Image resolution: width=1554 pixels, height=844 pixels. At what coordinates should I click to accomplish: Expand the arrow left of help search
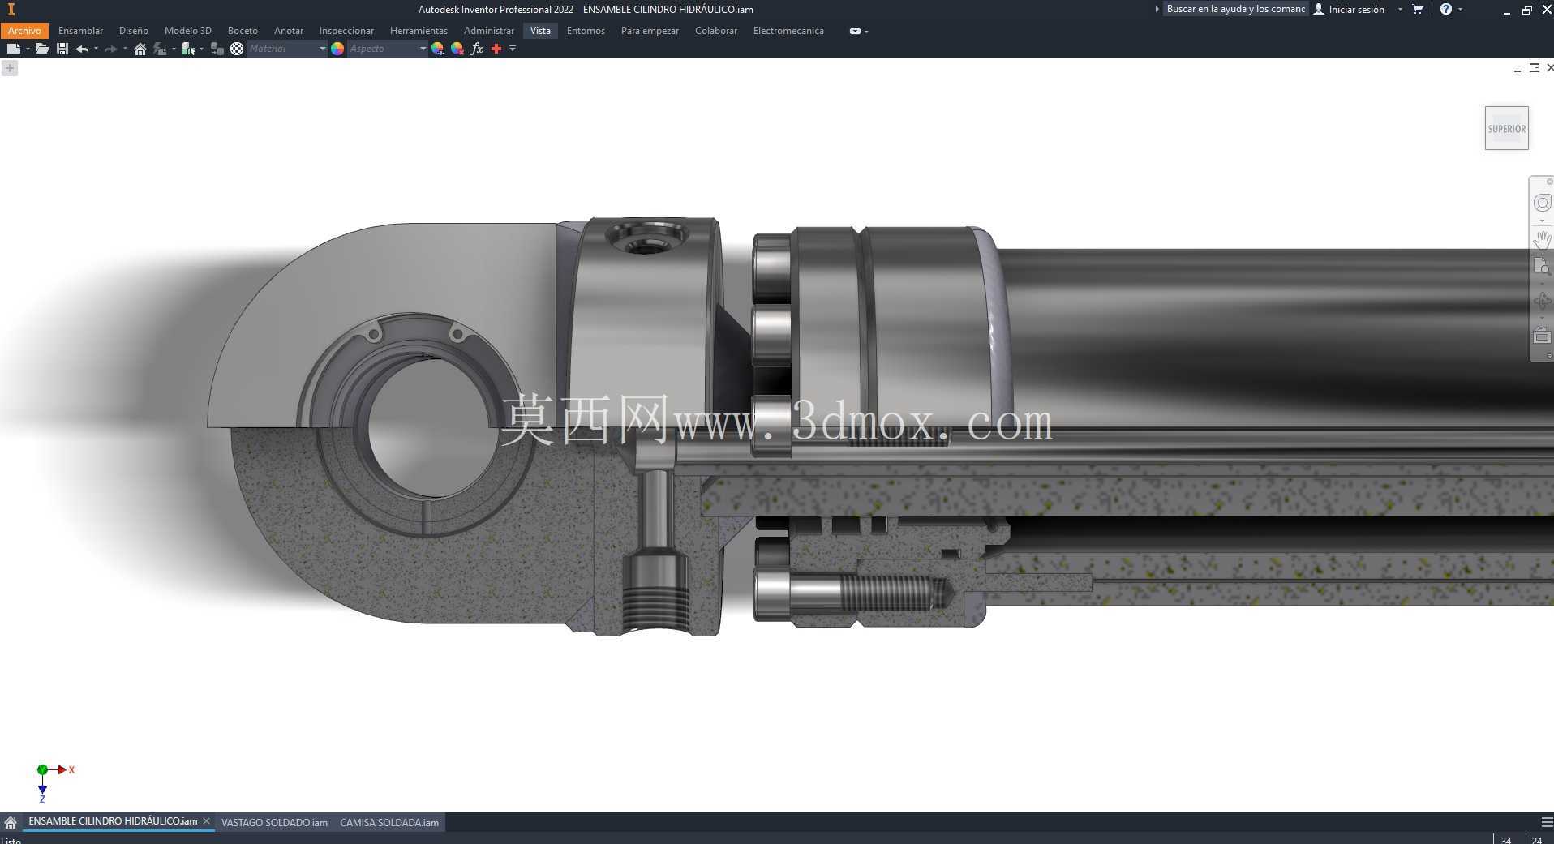1157,9
